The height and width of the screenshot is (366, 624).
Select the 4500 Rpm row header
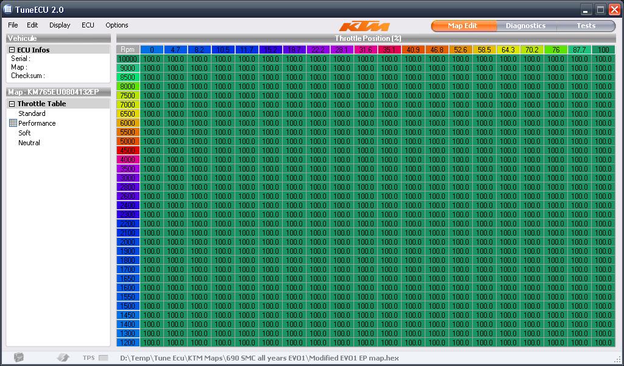tap(128, 151)
